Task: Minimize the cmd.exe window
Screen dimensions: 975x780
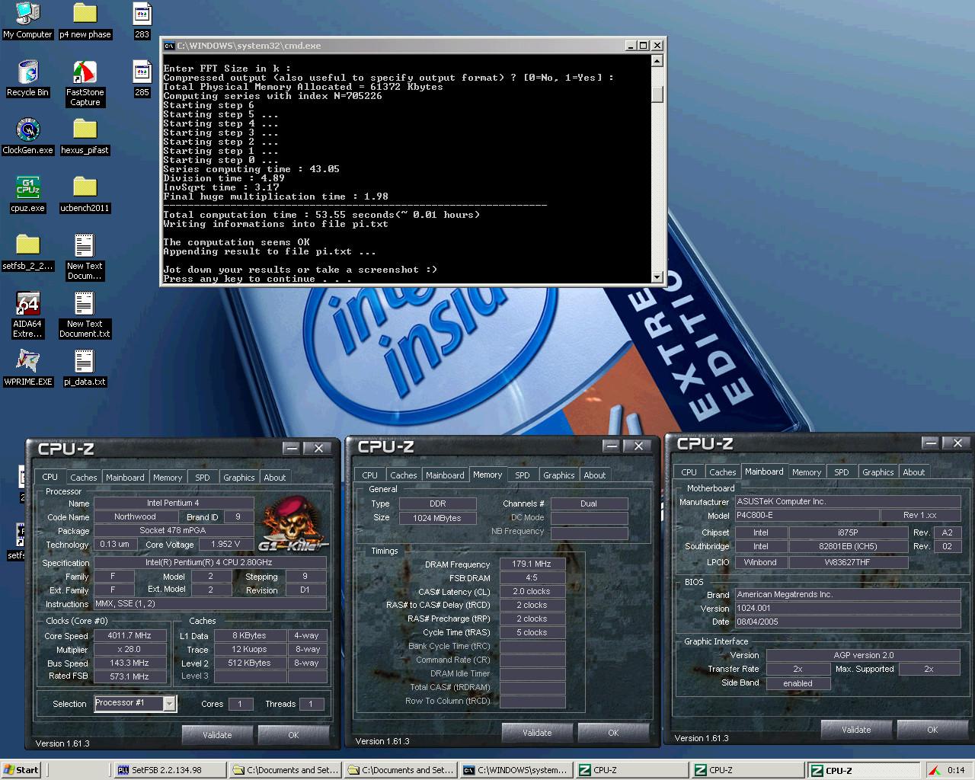Action: tap(630, 46)
